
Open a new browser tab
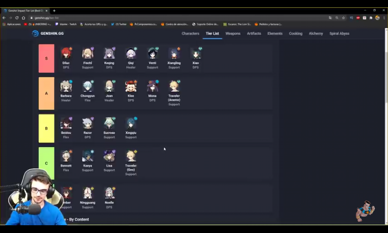[54, 11]
